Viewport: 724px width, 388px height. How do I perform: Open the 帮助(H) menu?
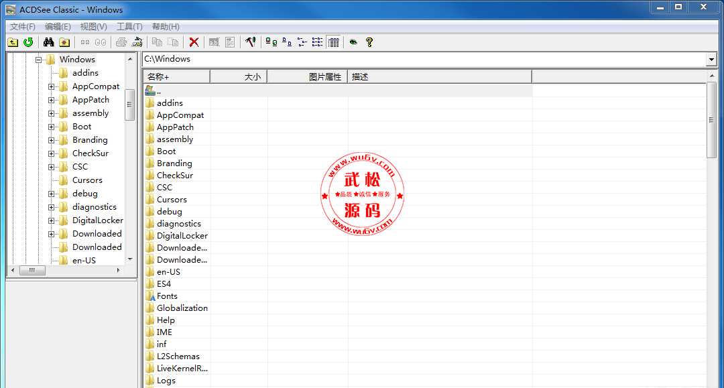click(x=166, y=27)
